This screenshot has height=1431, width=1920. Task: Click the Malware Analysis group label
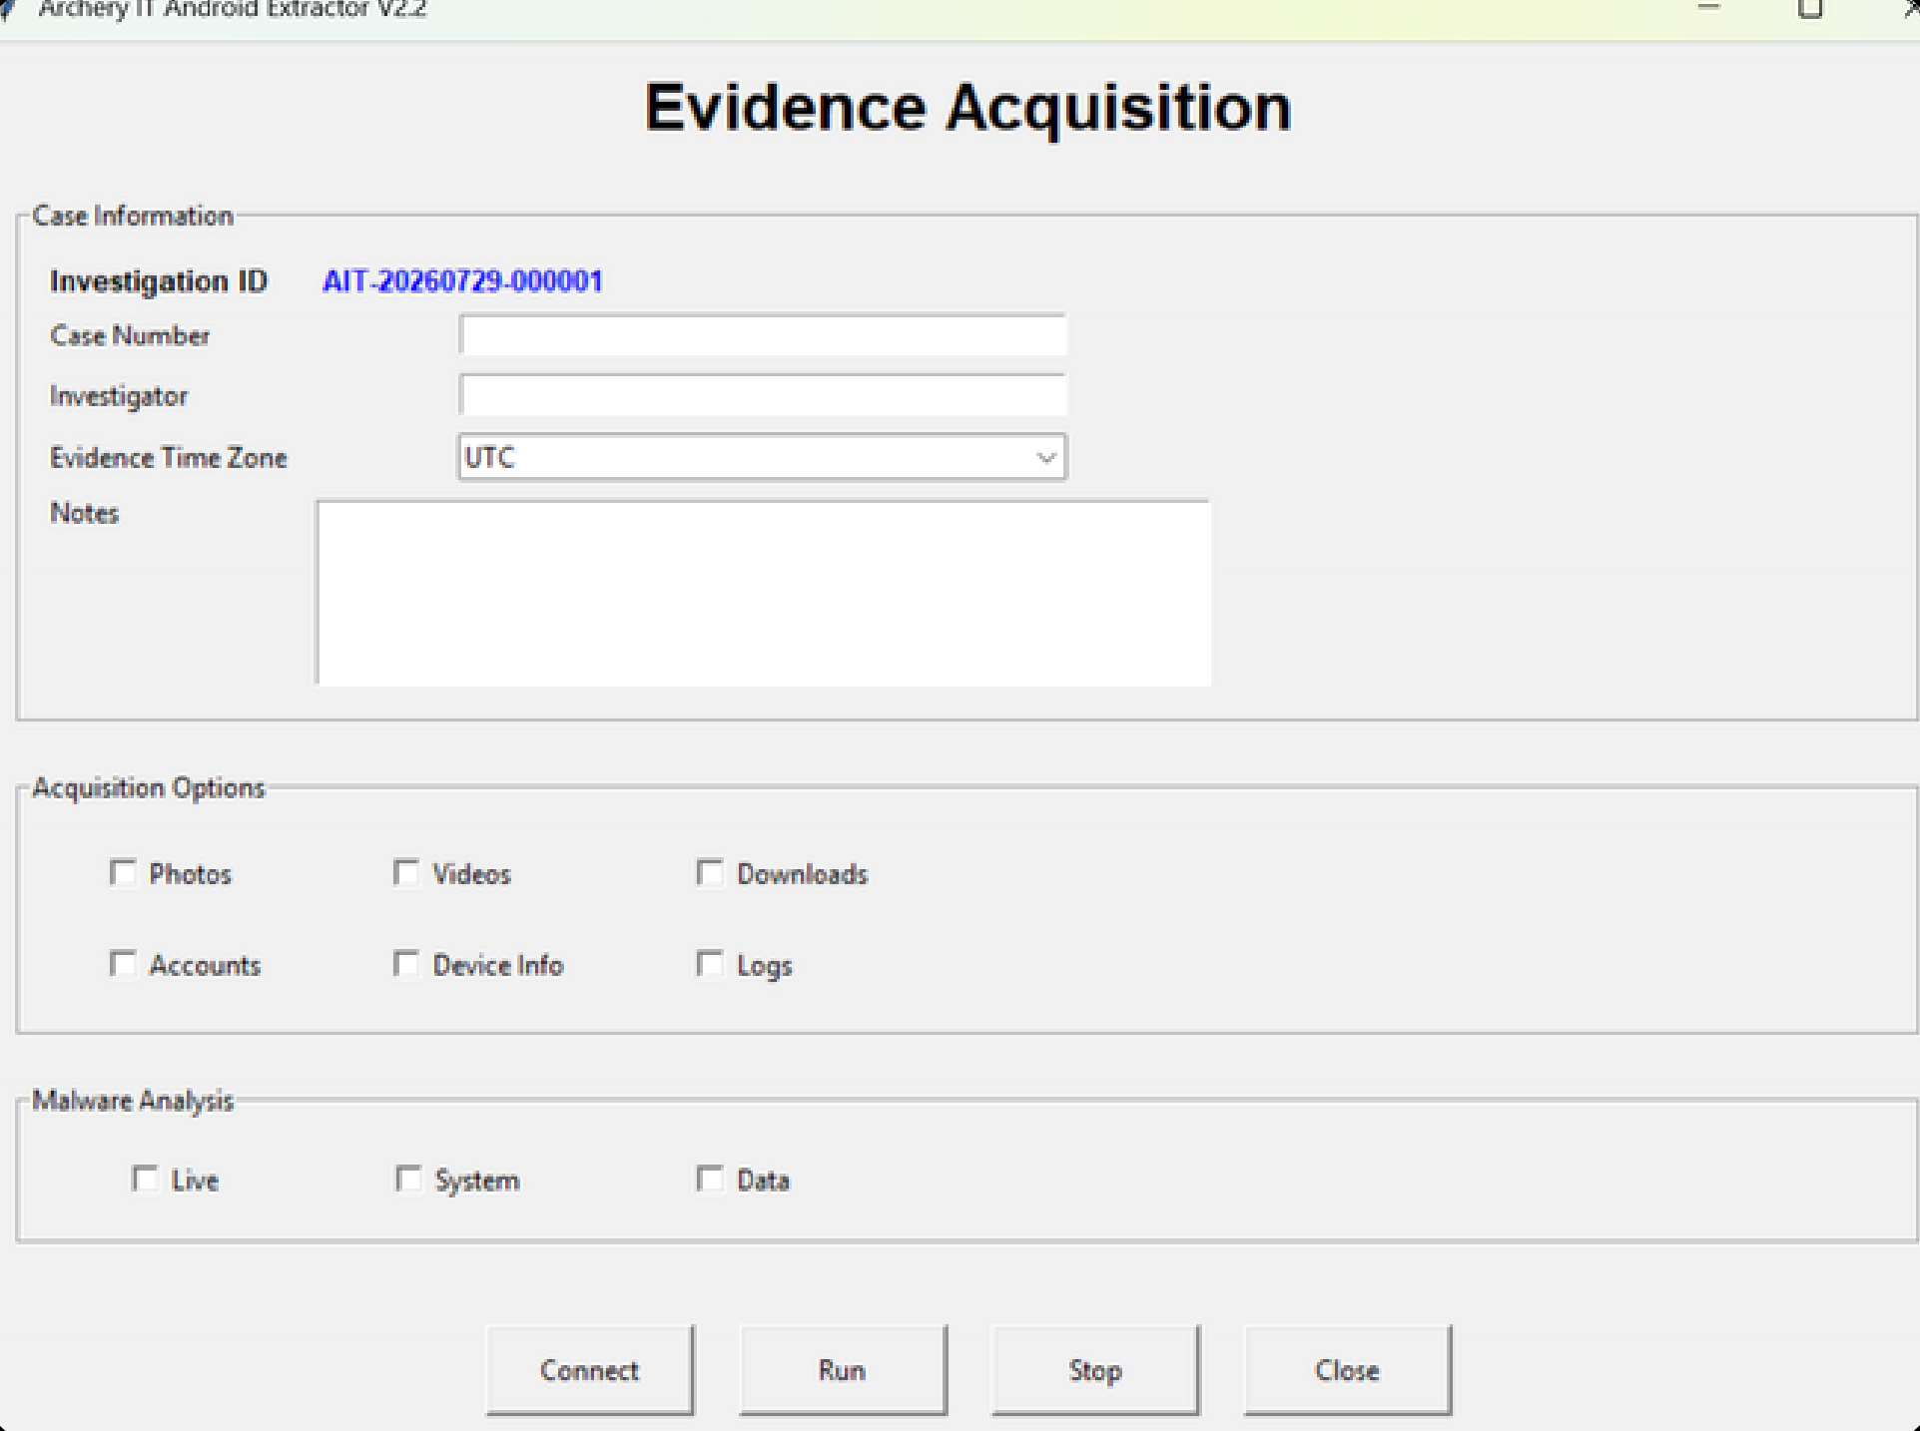(133, 1100)
